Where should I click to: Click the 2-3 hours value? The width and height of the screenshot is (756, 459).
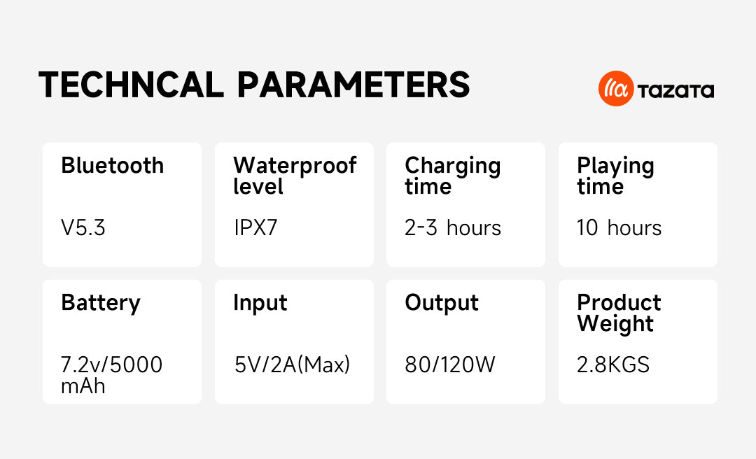click(x=453, y=228)
